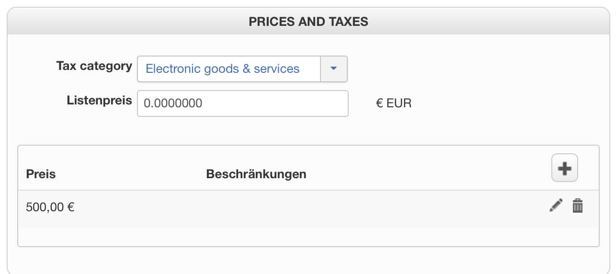The height and width of the screenshot is (274, 616).
Task: Select the 500,00 € price cell
Action: [x=50, y=207]
